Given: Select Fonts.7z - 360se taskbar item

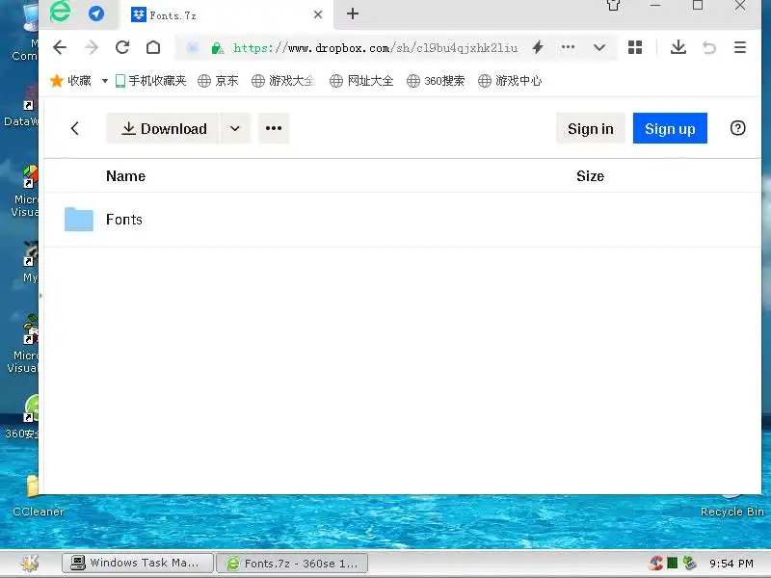Looking at the screenshot, I should click(x=292, y=564).
